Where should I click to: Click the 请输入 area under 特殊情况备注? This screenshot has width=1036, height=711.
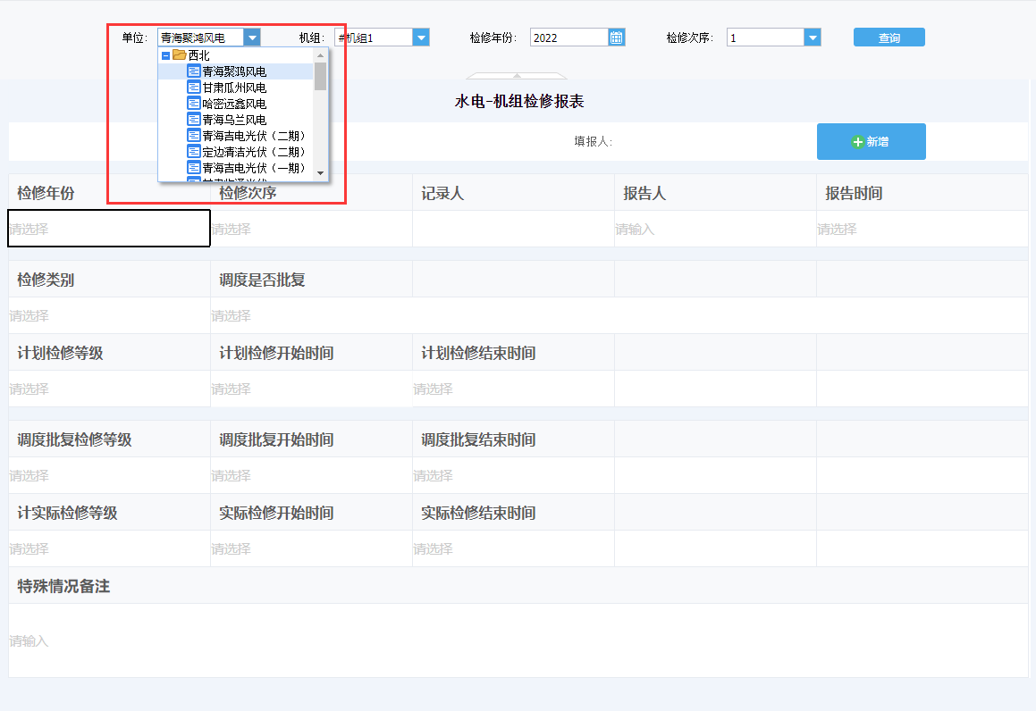(518, 640)
